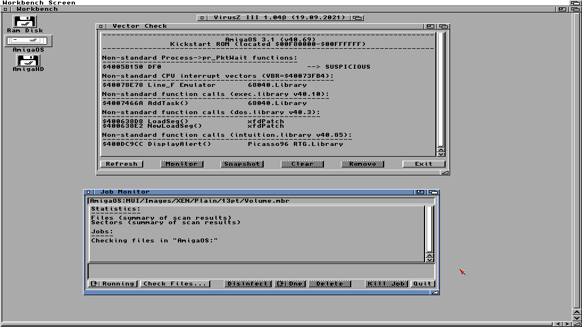Click the Workbench window depth gadget
582x327 pixels.
click(575, 9)
